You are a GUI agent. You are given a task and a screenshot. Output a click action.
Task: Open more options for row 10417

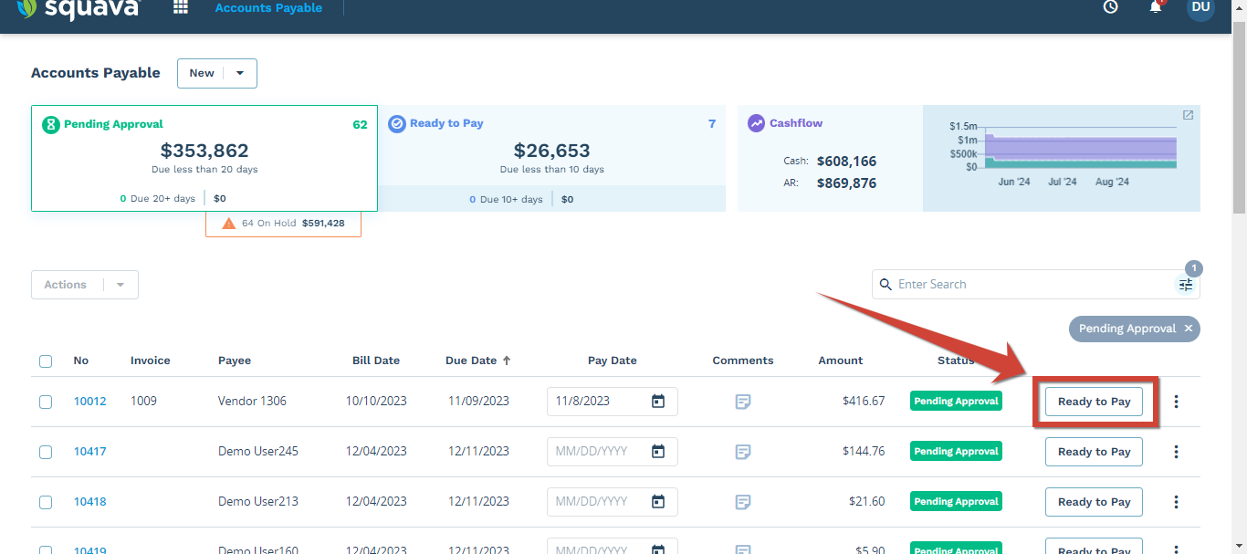tap(1176, 452)
